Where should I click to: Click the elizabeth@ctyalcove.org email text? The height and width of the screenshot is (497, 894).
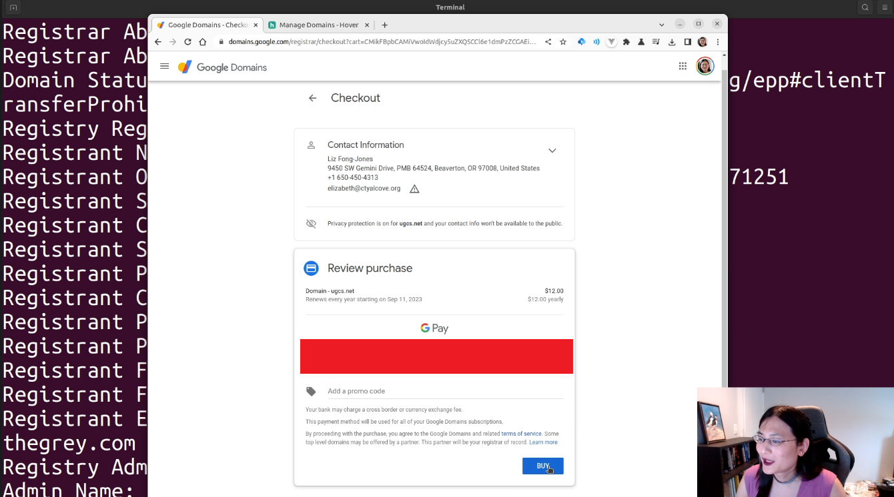tap(364, 189)
